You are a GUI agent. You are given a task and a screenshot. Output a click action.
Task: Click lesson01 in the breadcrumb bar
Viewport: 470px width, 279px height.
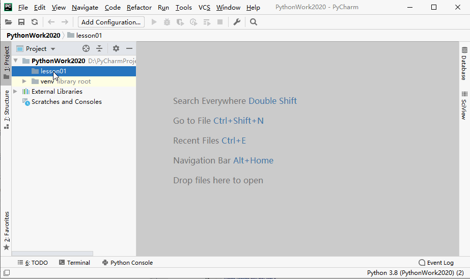coord(85,35)
